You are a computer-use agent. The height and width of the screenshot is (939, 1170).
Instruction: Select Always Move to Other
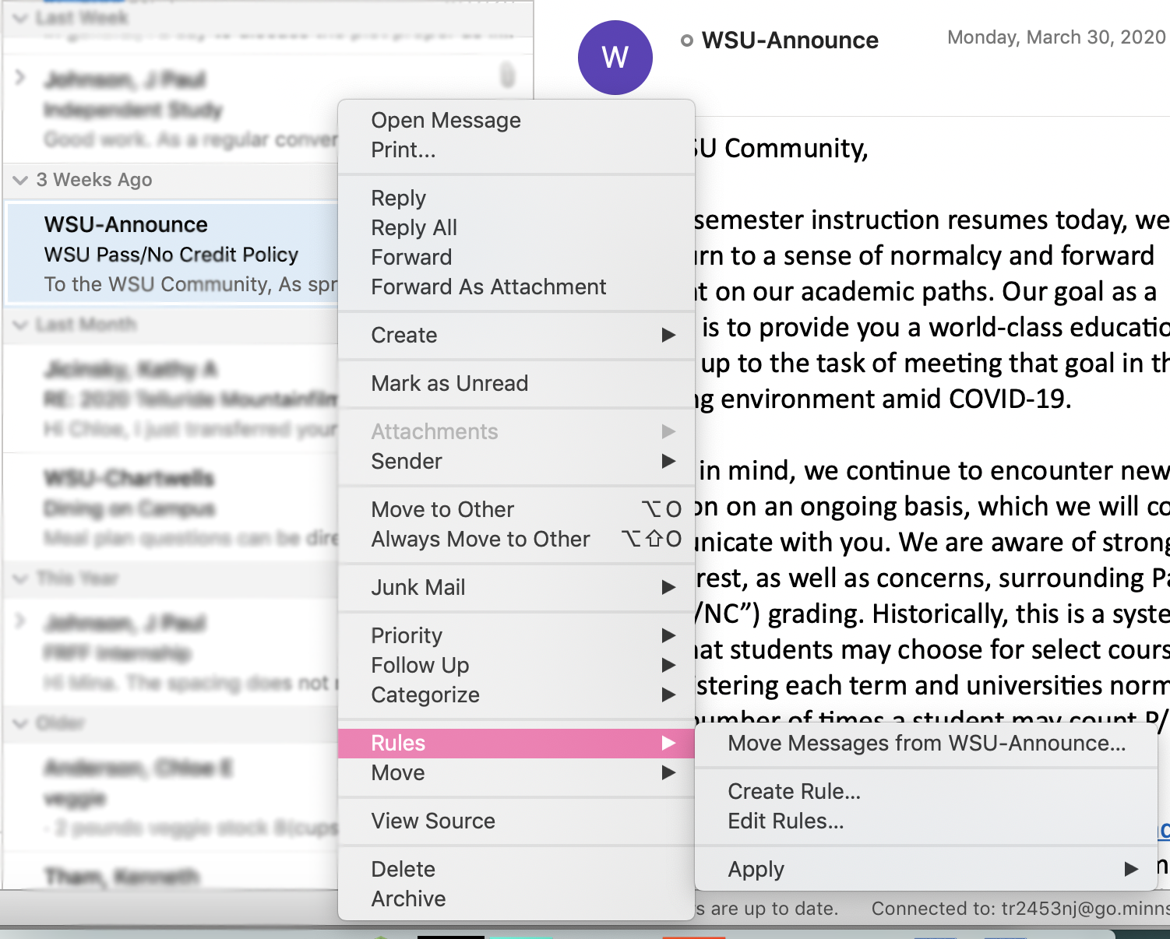[x=481, y=539]
